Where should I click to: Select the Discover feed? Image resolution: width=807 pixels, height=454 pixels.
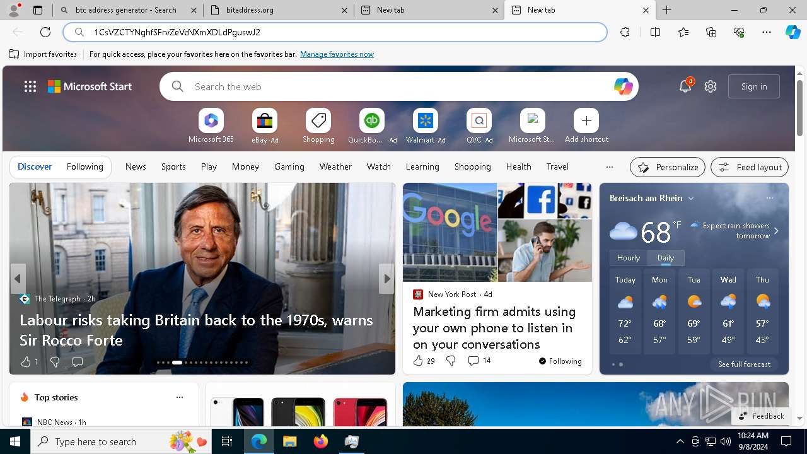point(35,166)
